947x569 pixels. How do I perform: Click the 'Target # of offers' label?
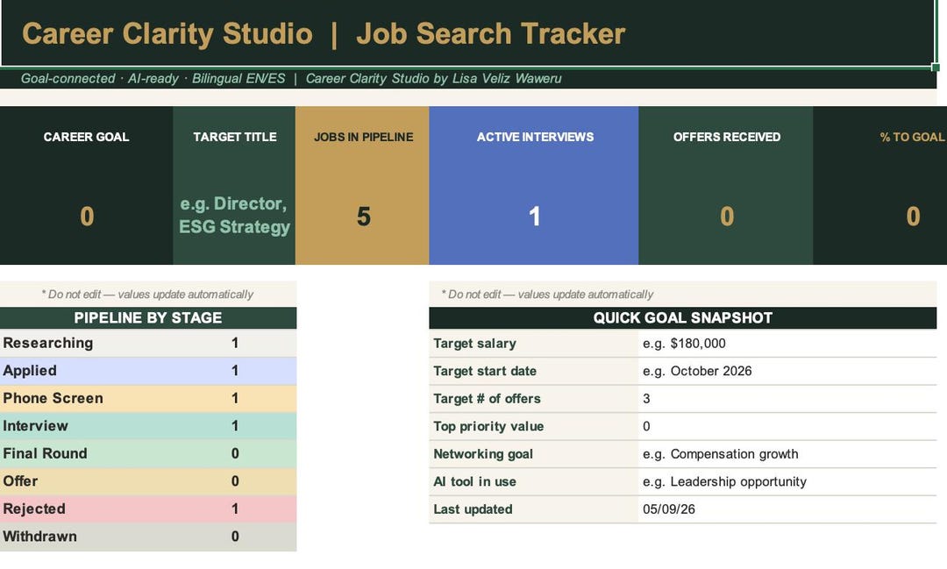click(x=487, y=399)
